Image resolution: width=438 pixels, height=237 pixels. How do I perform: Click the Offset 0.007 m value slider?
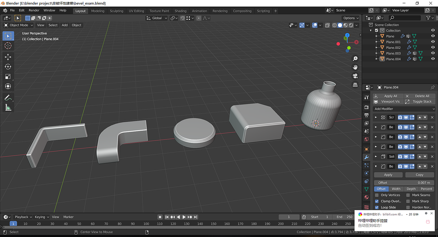[x=404, y=183]
